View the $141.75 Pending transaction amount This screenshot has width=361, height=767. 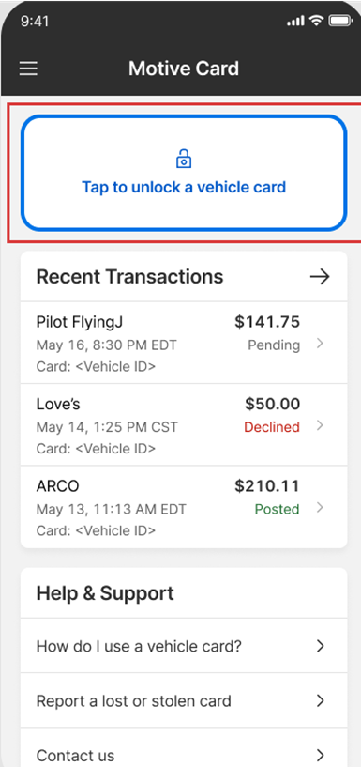click(x=267, y=322)
